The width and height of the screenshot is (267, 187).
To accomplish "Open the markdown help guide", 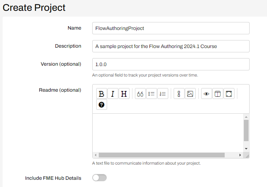I will click(102, 105).
